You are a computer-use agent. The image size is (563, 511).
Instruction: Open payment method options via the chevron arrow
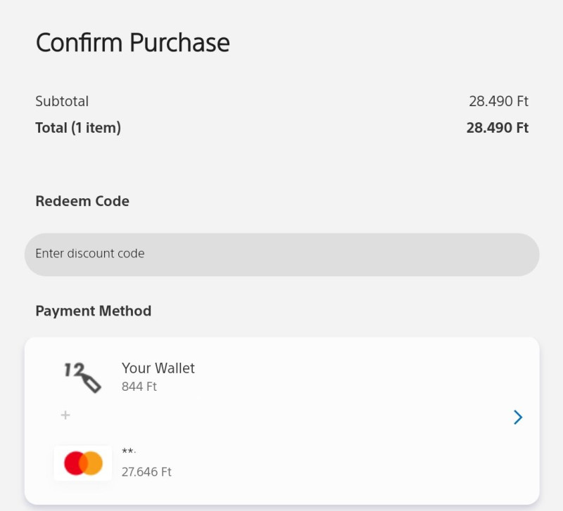[x=518, y=418]
